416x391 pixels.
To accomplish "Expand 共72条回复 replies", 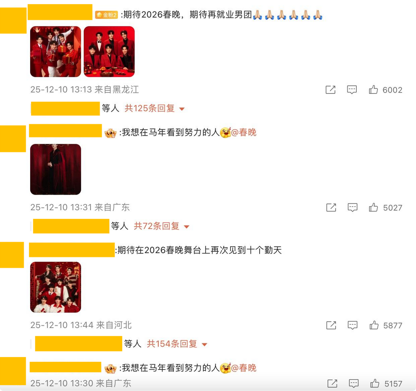I will [x=162, y=226].
